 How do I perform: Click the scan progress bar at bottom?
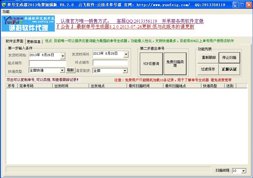[x=108, y=170]
